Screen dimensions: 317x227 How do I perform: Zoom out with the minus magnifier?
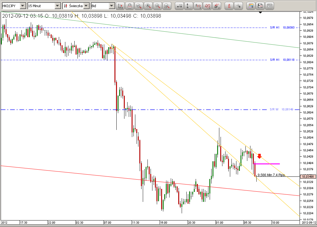pos(157,6)
